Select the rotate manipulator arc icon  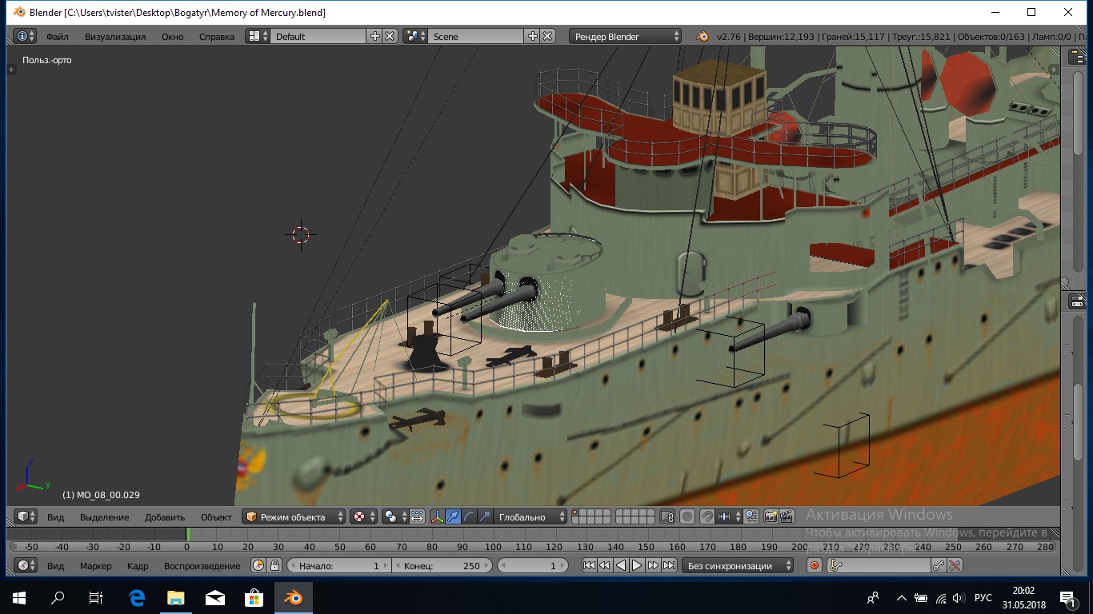point(469,517)
